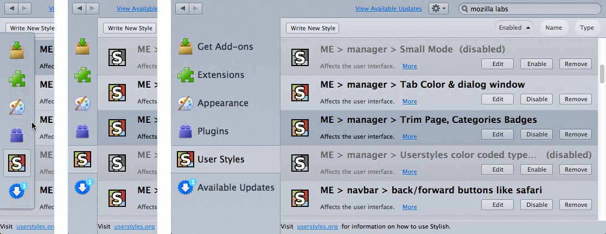Viewport: 606px width, 234px height.
Task: Go back in the rightmost panel toolbar
Action: pos(182,9)
